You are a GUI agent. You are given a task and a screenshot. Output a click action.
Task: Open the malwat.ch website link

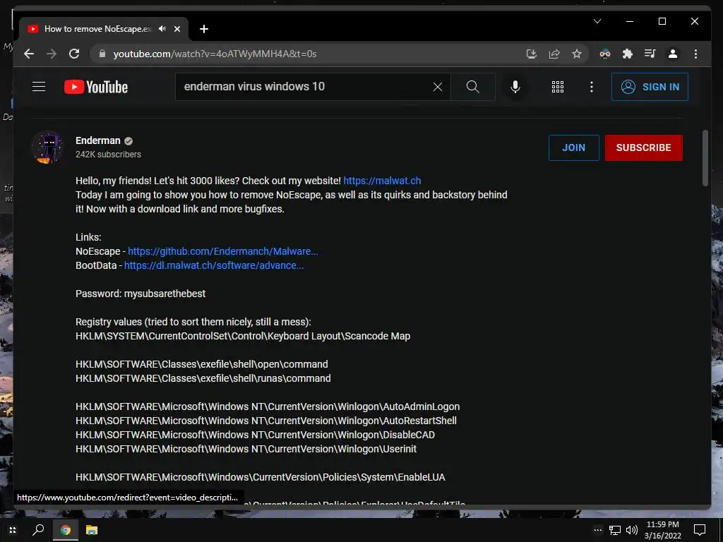[382, 181]
